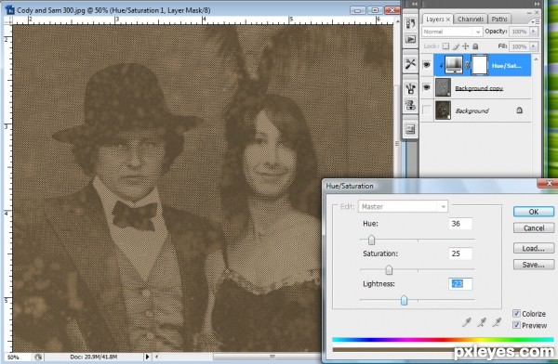558x364 pixels.
Task: Lock image pixels brush icon
Action: click(456, 46)
